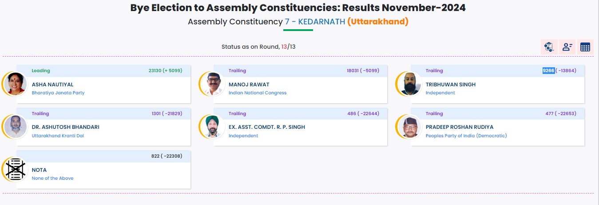599x205 pixels.
Task: Switch to table grid view icon
Action: 585,47
